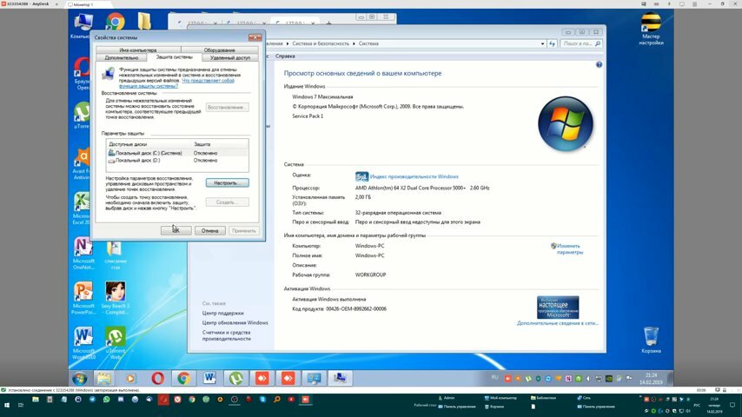
Task: Open Microsoft PowerPoint desktop shortcut
Action: coord(83,298)
